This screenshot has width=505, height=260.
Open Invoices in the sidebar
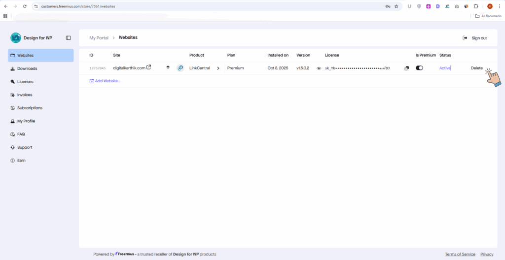[40, 95]
